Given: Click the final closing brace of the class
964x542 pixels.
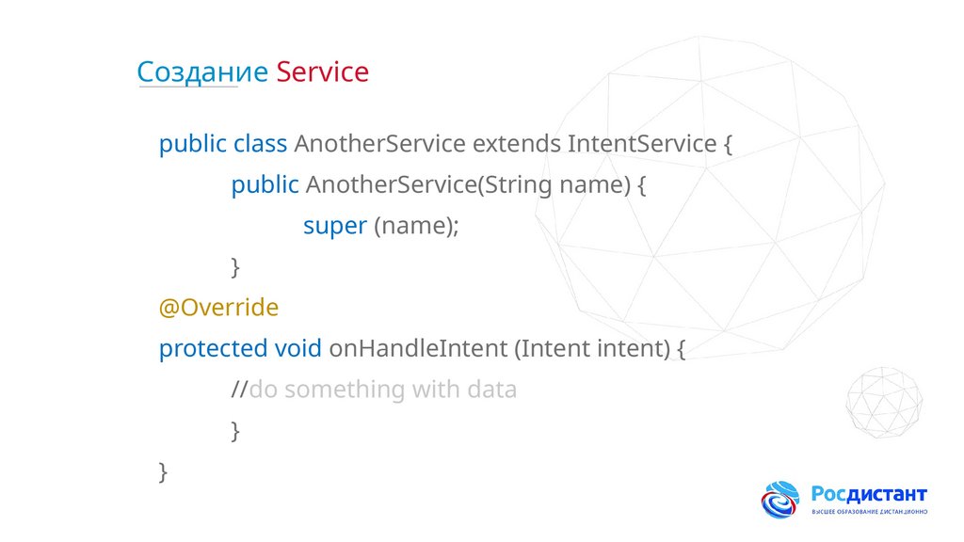Looking at the screenshot, I should (164, 470).
